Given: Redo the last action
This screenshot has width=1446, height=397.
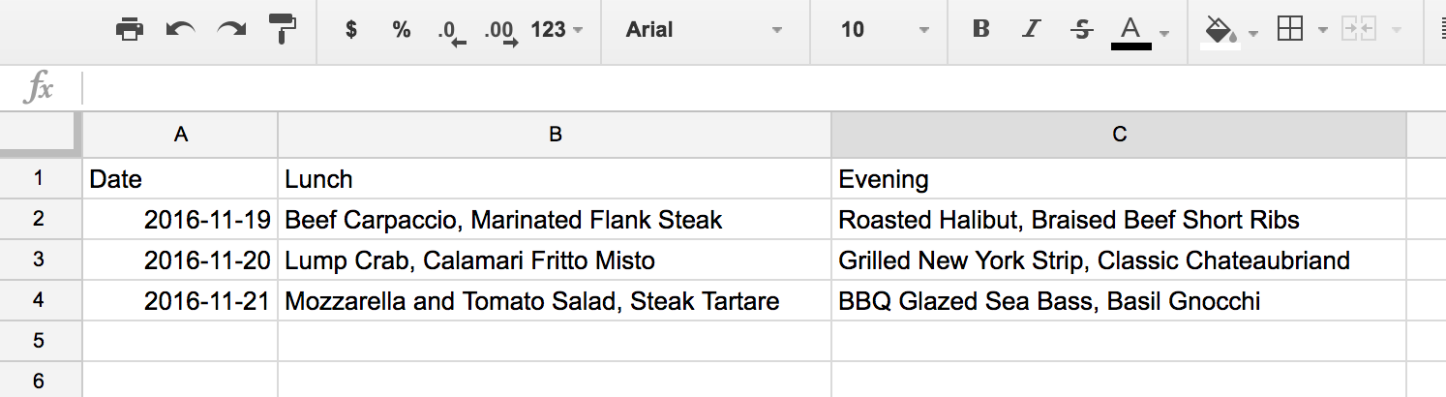Looking at the screenshot, I should click(231, 30).
